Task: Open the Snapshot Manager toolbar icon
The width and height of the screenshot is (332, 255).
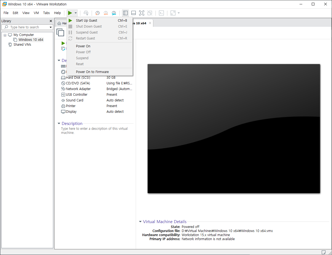Action: [x=114, y=13]
